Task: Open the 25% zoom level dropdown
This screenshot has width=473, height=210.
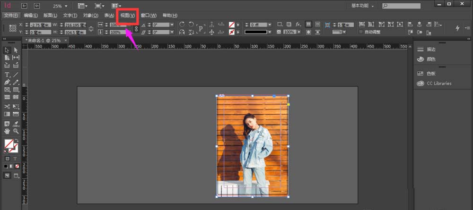Action: tap(65, 6)
